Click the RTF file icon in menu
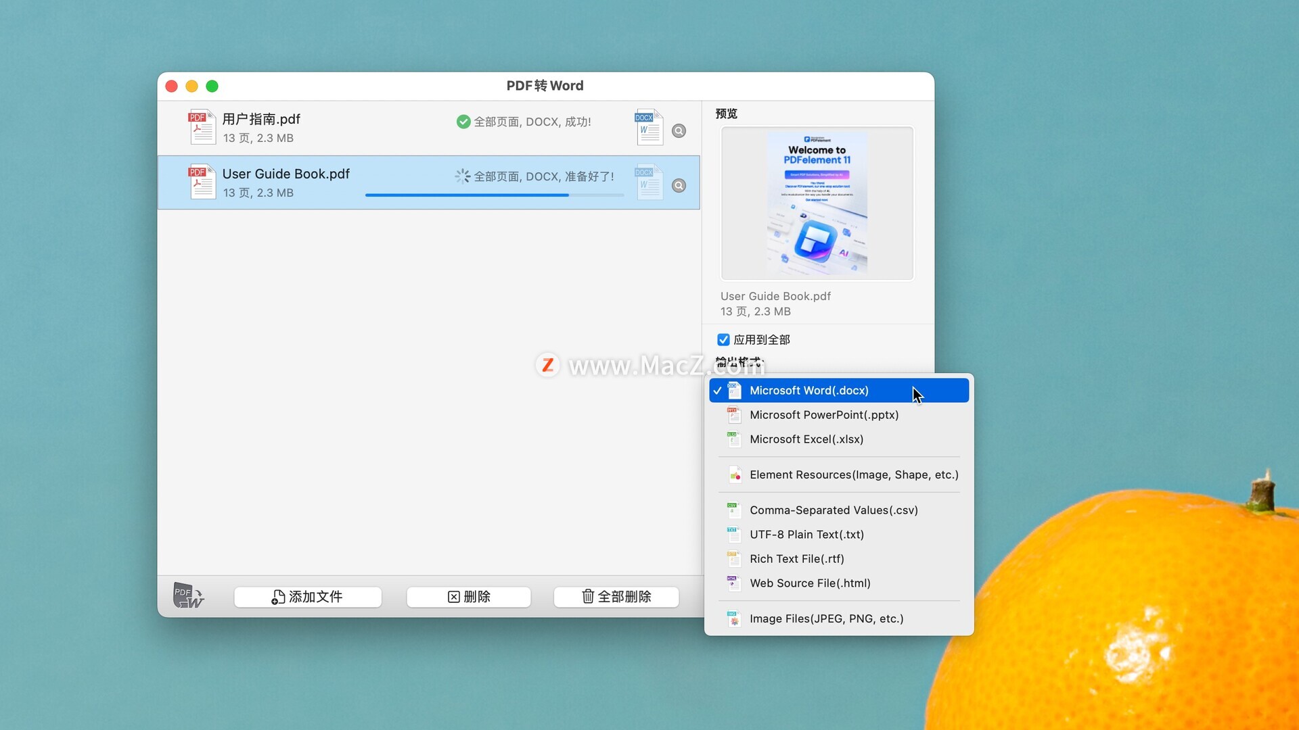Image resolution: width=1299 pixels, height=730 pixels. pos(734,559)
